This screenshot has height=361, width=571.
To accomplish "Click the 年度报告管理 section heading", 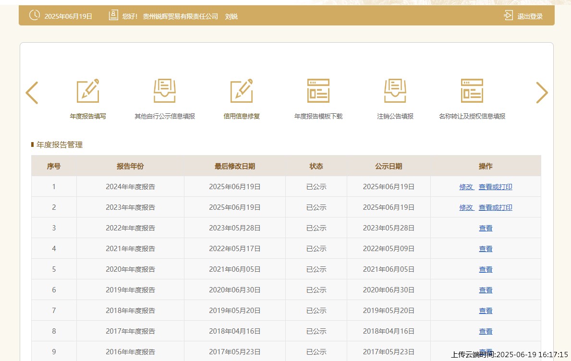I will click(x=60, y=145).
